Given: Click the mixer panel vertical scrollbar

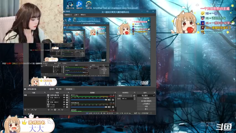Looking at the screenshot, I should click(116, 101).
